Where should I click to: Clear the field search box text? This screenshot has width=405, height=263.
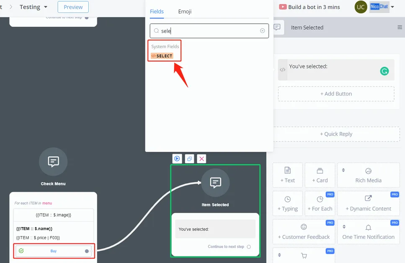pyautogui.click(x=263, y=30)
